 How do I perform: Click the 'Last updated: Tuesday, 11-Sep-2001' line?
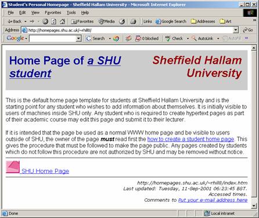185,188
